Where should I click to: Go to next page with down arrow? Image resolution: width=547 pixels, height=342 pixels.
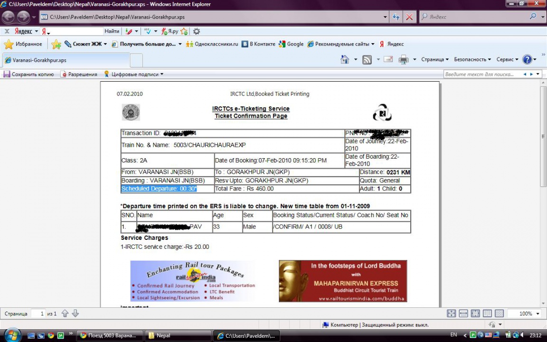[x=75, y=313]
